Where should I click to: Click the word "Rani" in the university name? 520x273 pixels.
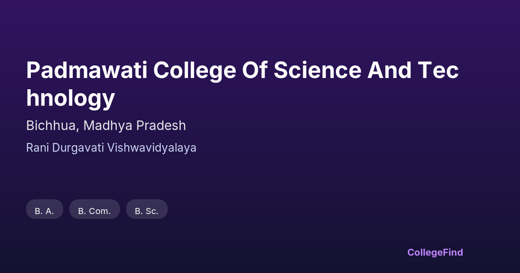pos(38,148)
